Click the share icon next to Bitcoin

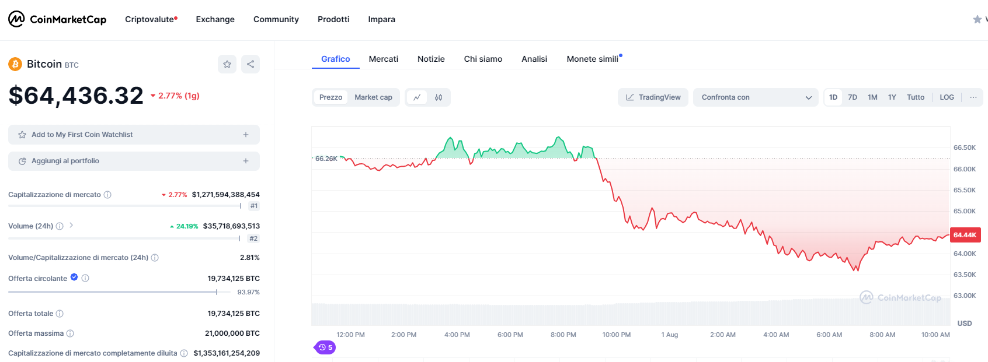251,64
